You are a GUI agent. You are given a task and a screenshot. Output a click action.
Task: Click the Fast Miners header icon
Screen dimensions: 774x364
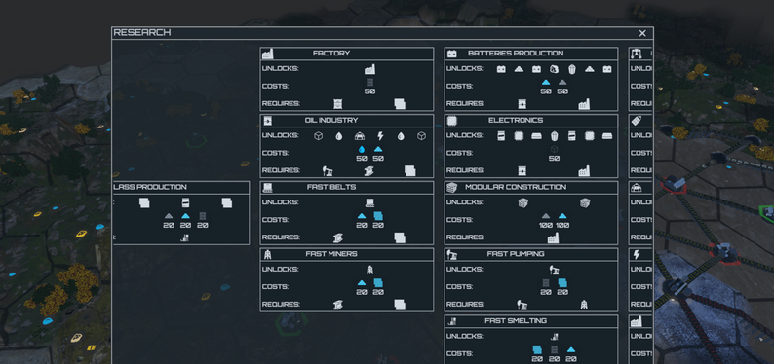click(267, 254)
